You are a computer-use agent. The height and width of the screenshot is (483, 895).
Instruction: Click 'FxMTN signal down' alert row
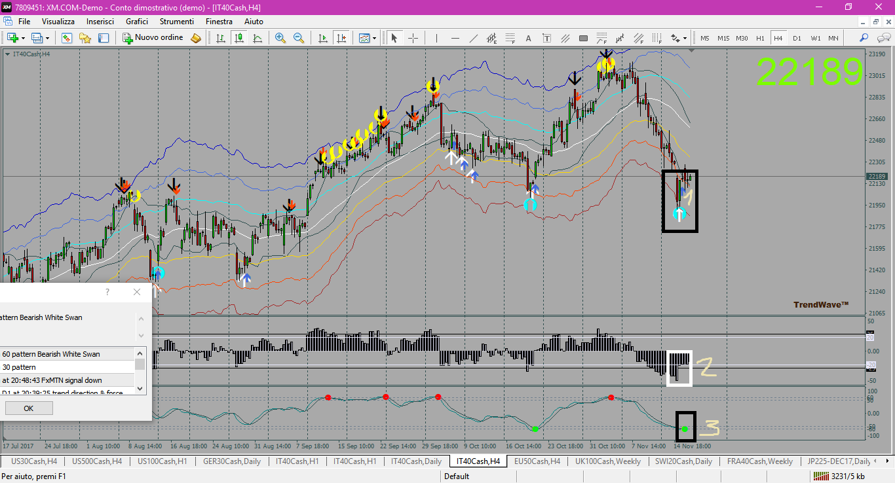tap(67, 380)
